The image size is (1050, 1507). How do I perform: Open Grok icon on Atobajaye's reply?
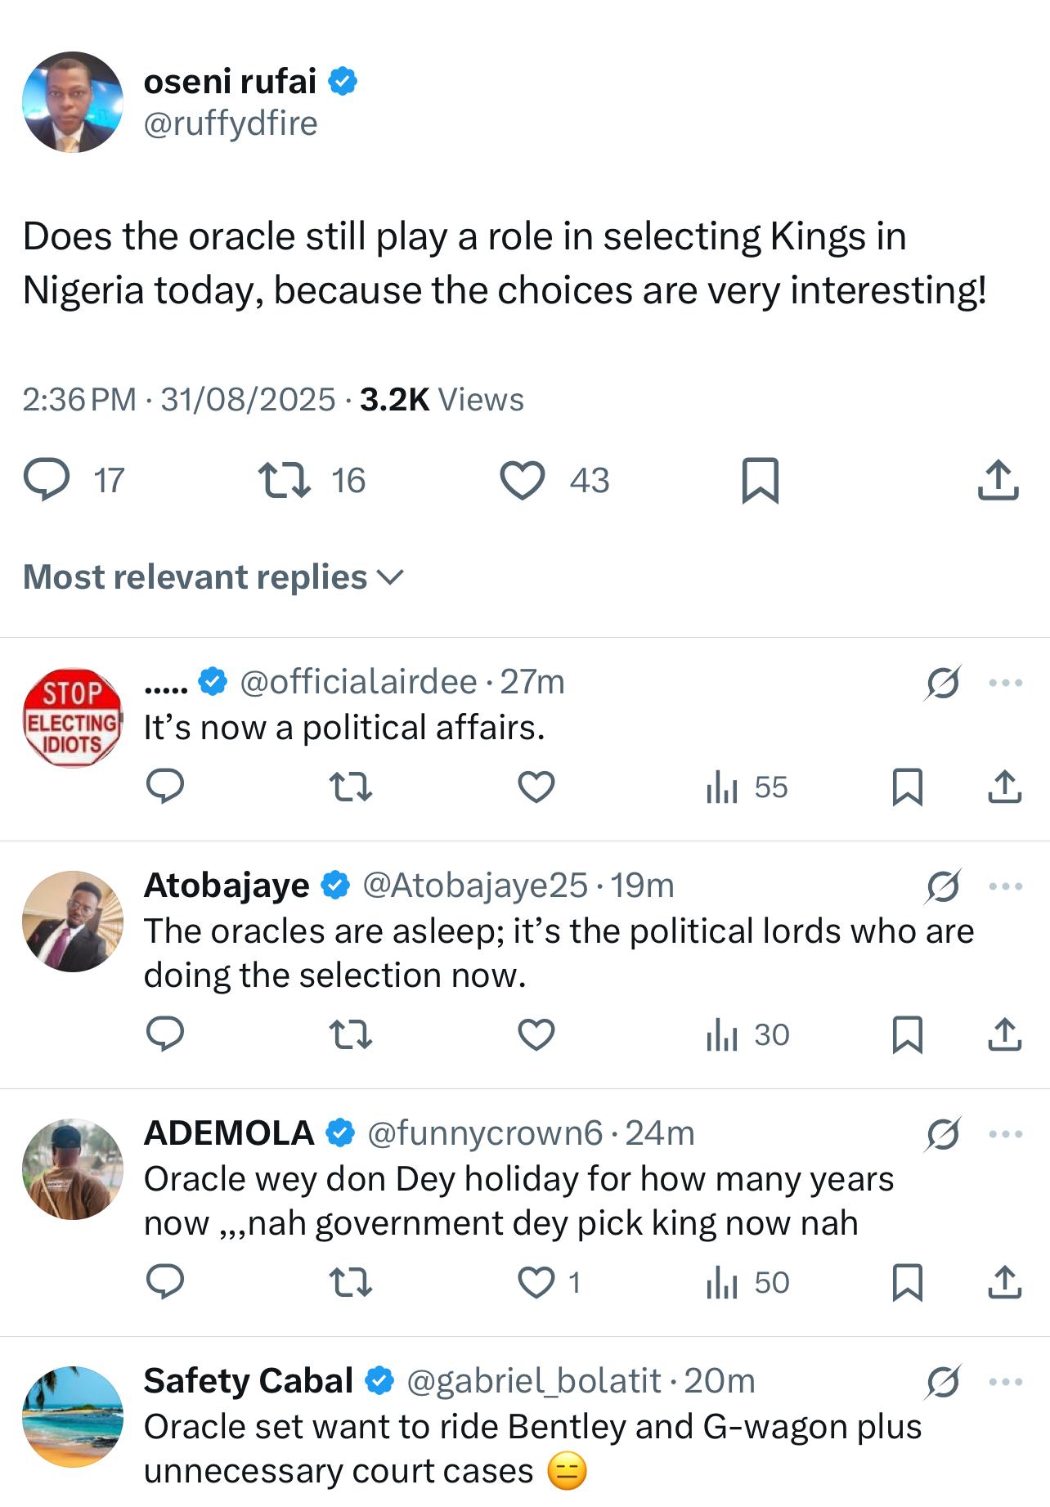click(943, 886)
